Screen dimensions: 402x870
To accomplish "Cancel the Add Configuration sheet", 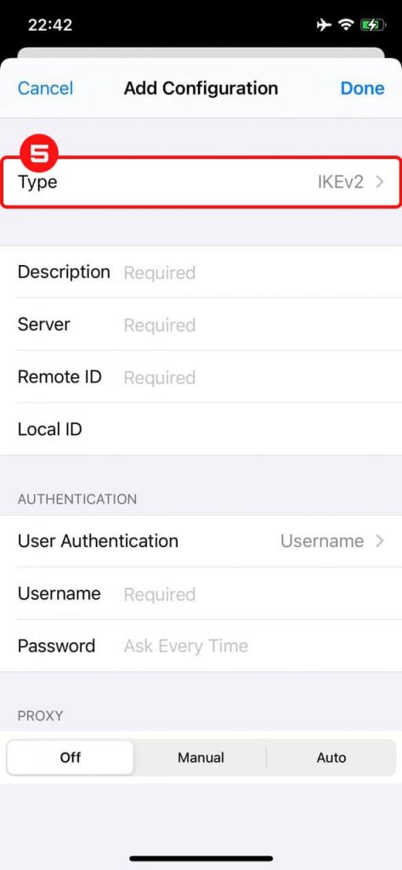I will point(46,88).
